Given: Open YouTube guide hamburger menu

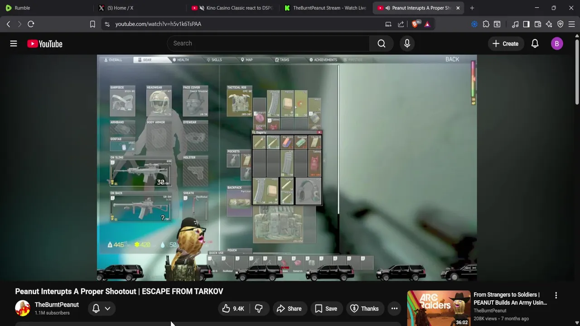Looking at the screenshot, I should tap(14, 43).
